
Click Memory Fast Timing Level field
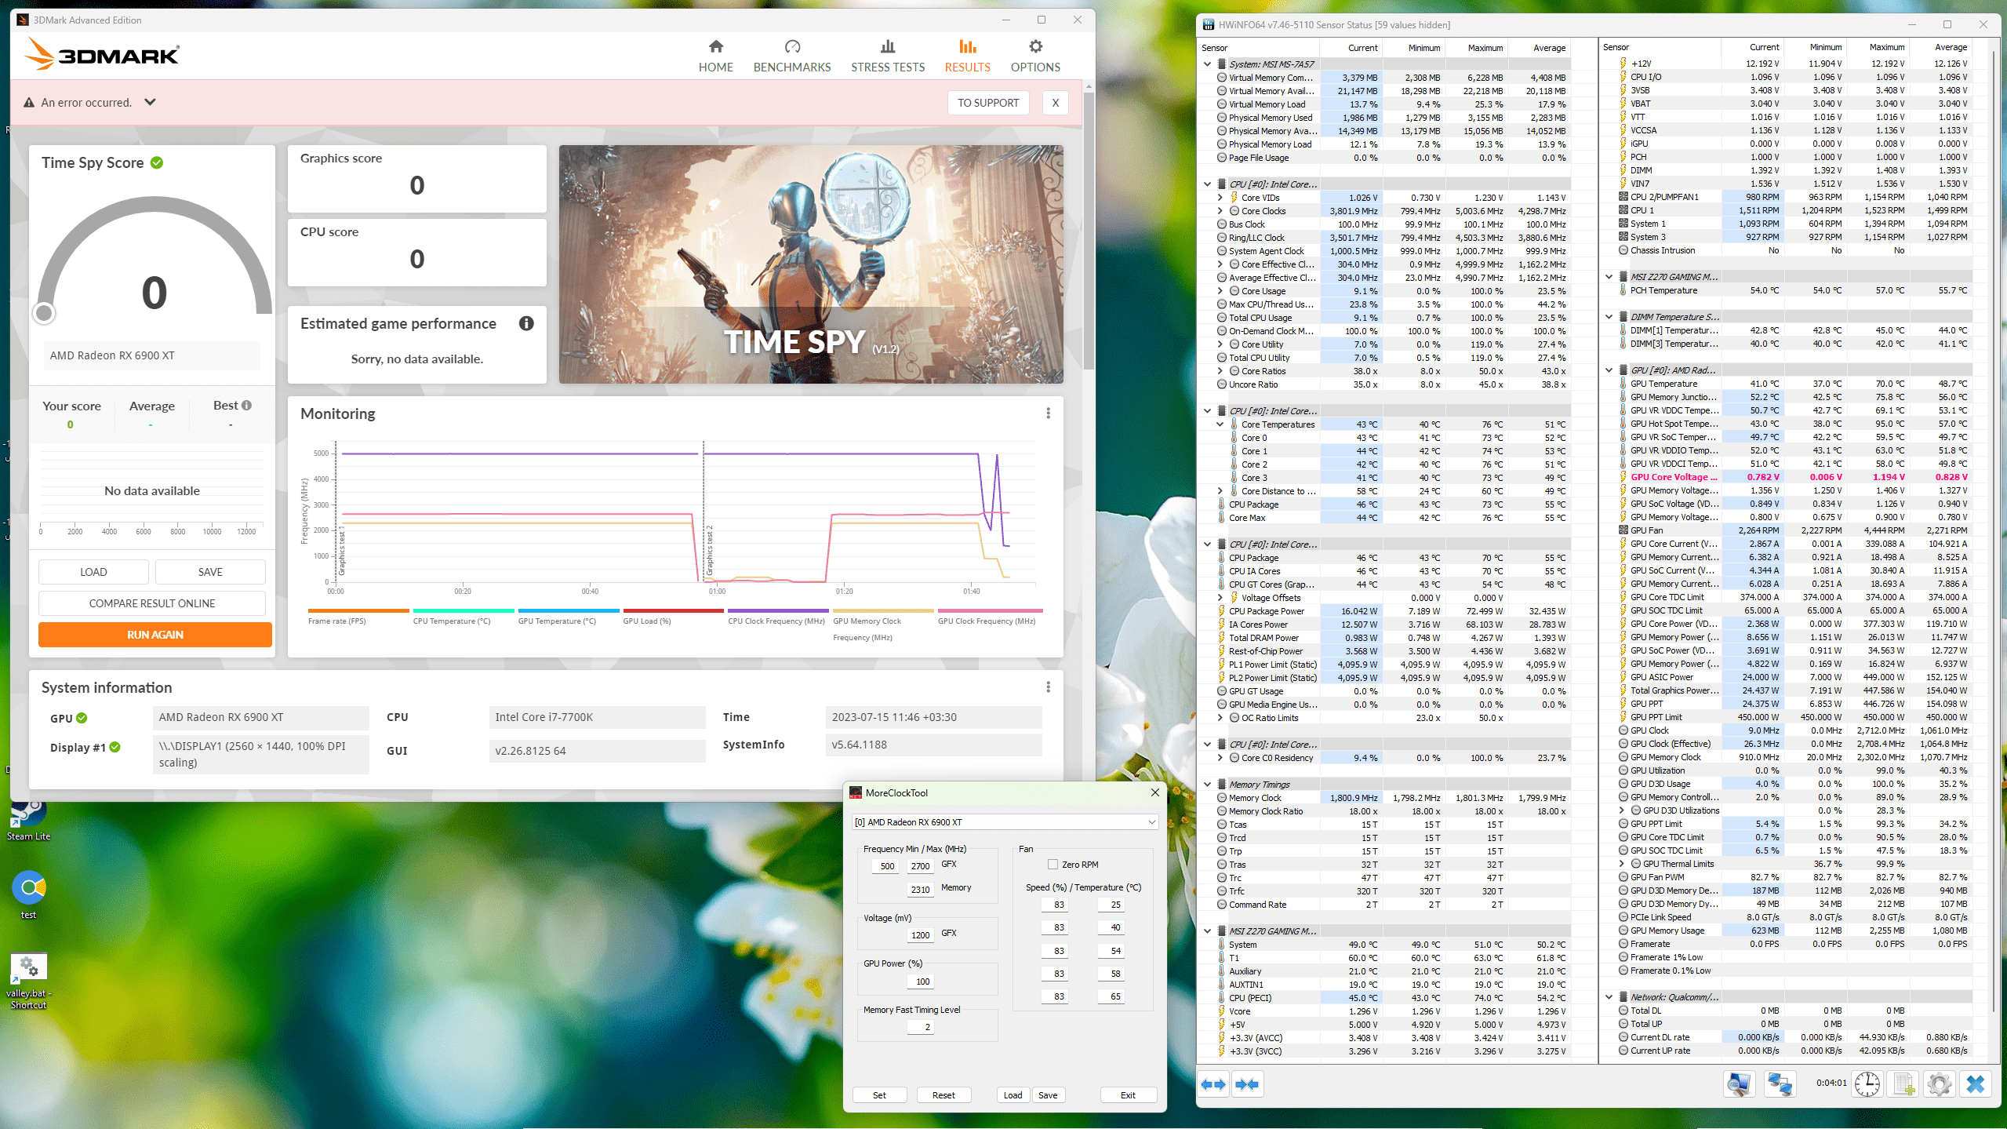click(920, 1027)
